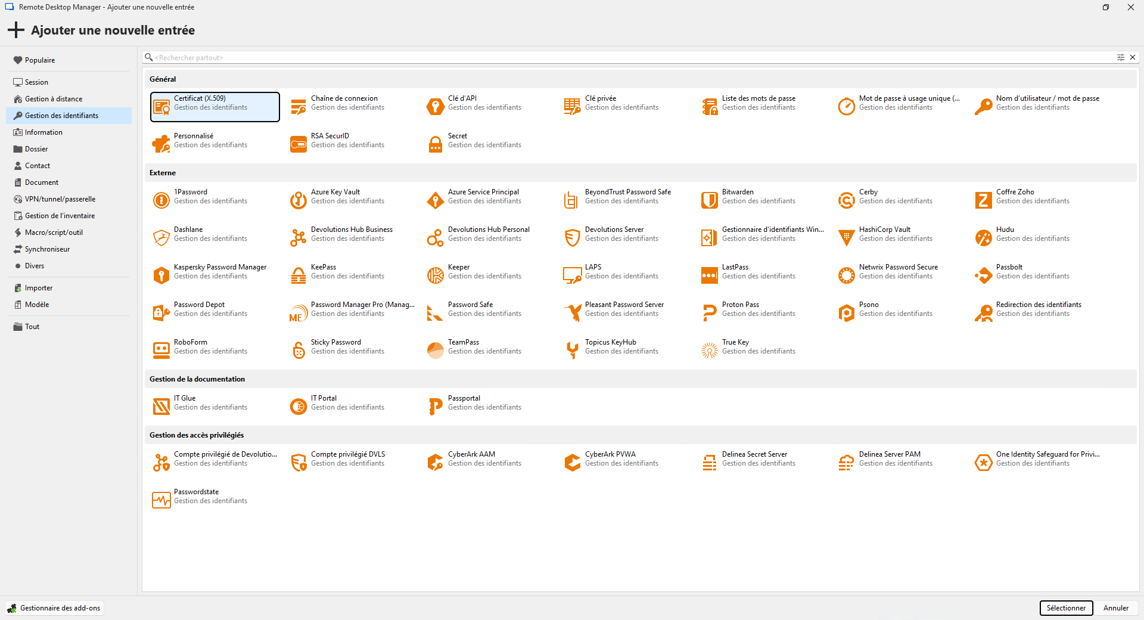
Task: Select the Clé privée icon
Action: point(573,107)
